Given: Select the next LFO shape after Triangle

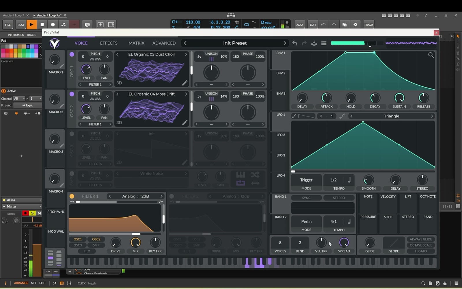Looking at the screenshot, I should point(432,116).
